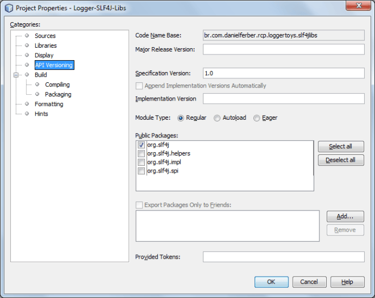Click the Specification Version field

pos(284,73)
